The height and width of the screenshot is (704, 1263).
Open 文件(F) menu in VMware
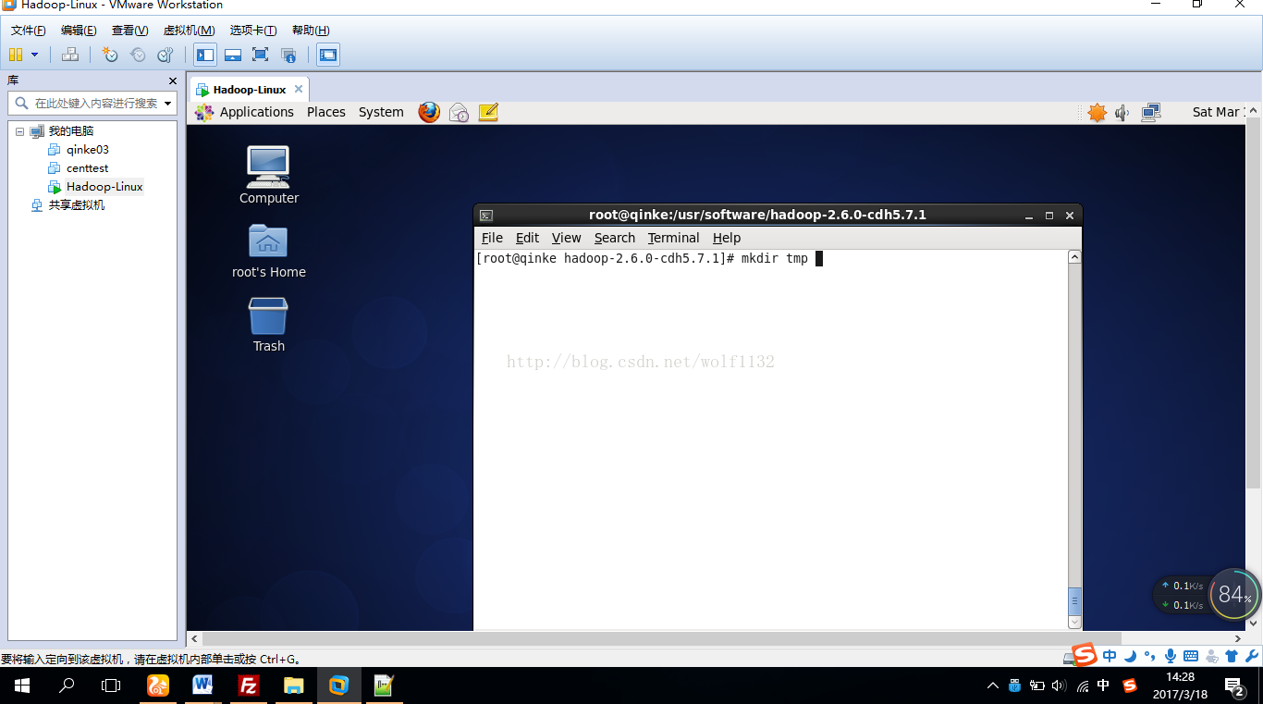click(29, 31)
